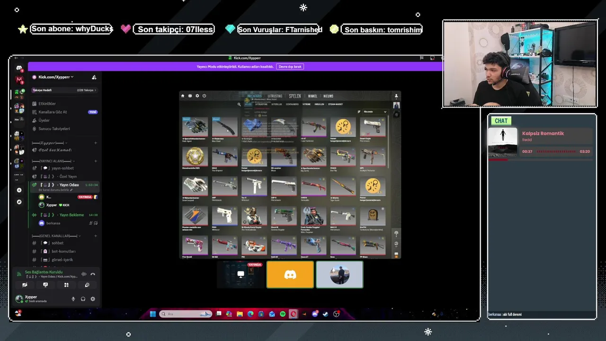The width and height of the screenshot is (606, 341).
Task: Open Discord icon on taskbar
Action: click(x=315, y=314)
